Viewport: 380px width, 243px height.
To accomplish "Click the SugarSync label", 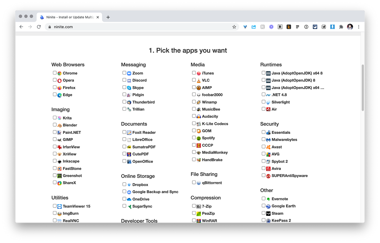I will [x=142, y=206].
